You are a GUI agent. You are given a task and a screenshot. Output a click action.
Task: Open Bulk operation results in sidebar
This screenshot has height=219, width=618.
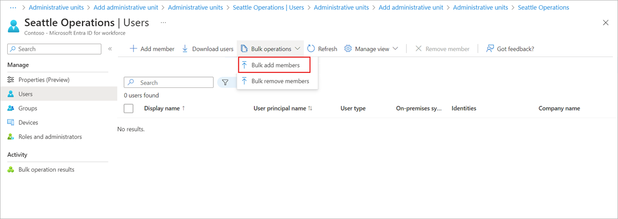click(46, 170)
